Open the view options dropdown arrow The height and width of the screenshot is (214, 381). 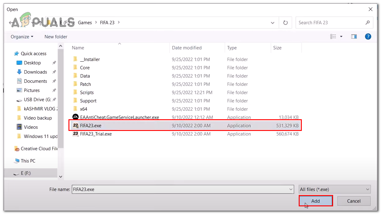click(341, 36)
